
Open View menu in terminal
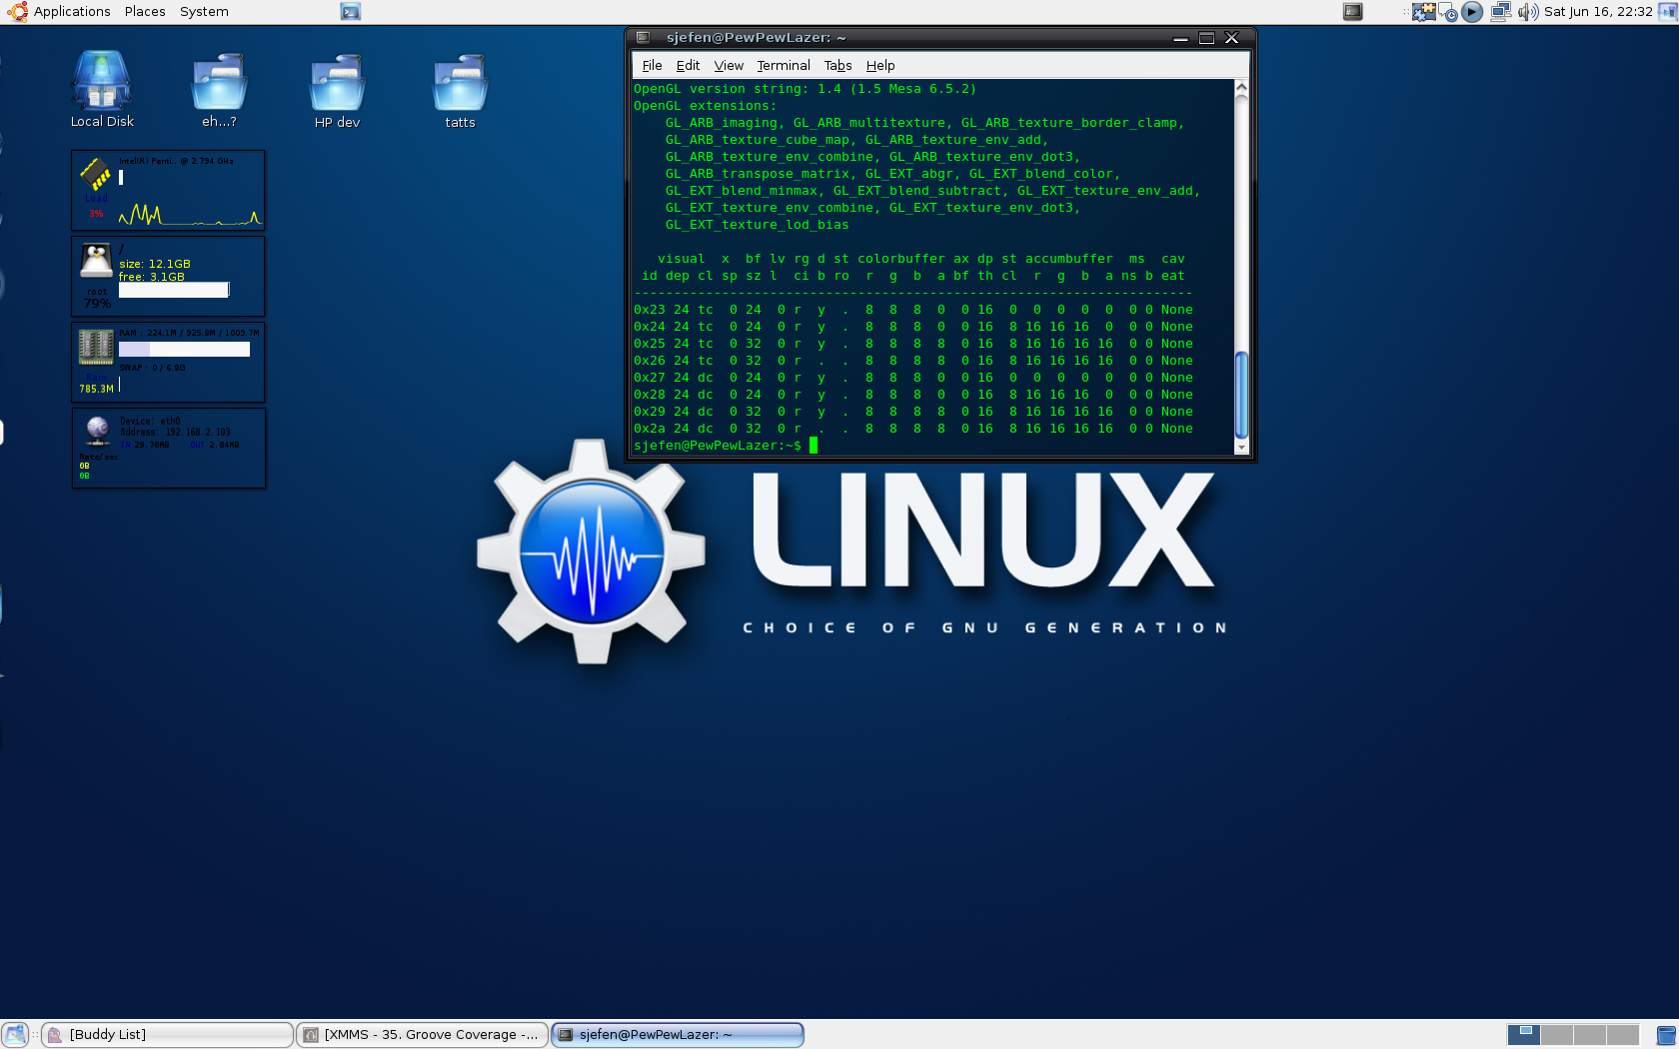point(729,66)
